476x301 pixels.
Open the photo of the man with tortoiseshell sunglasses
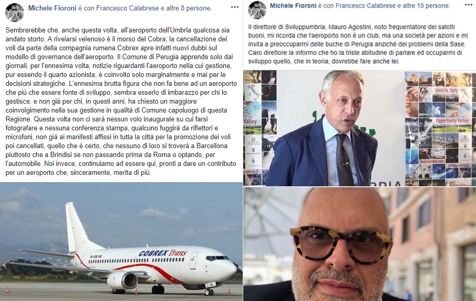359,244
